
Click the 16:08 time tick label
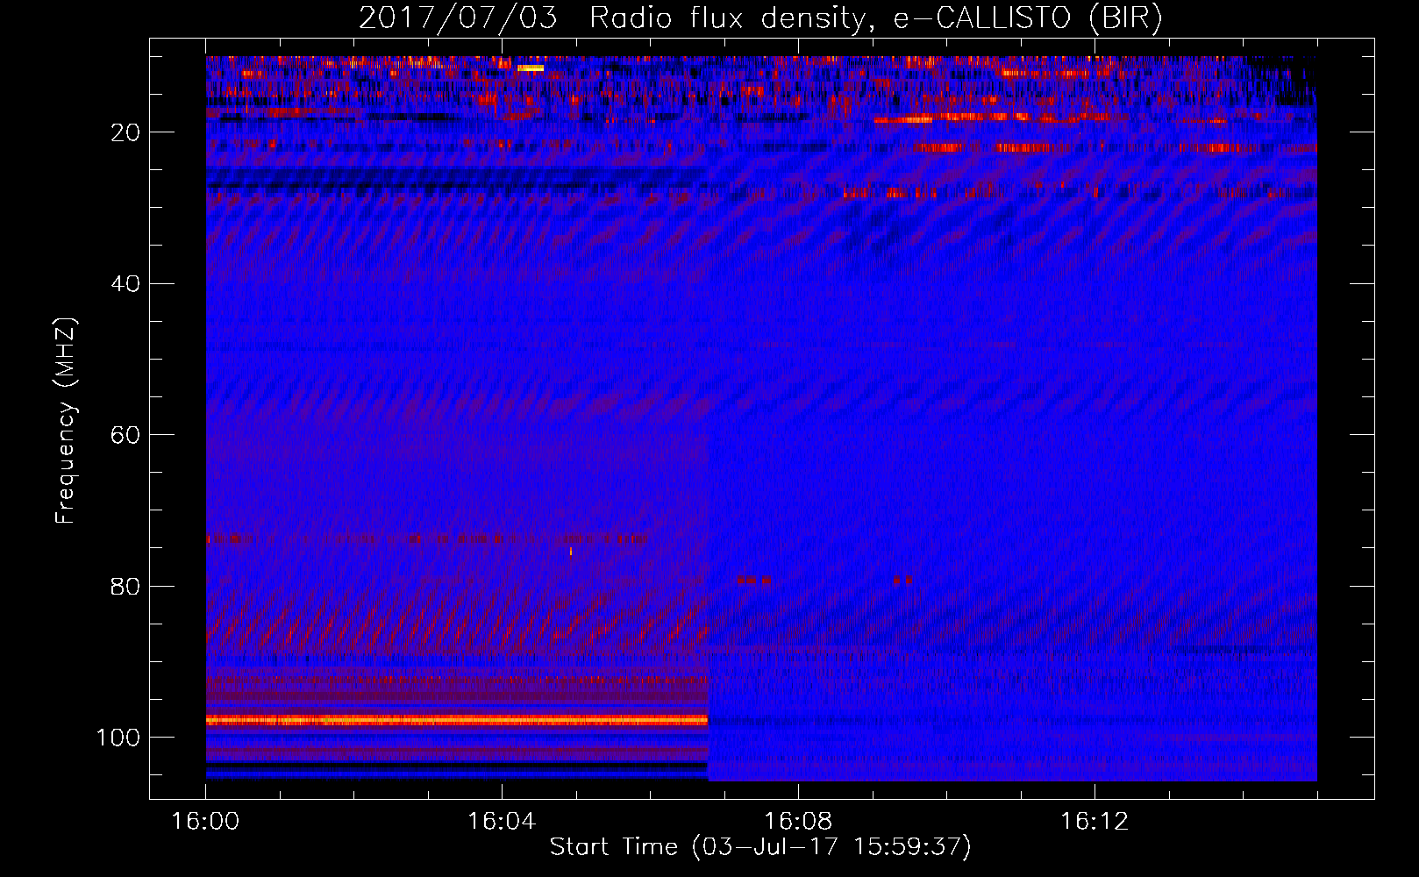798,822
